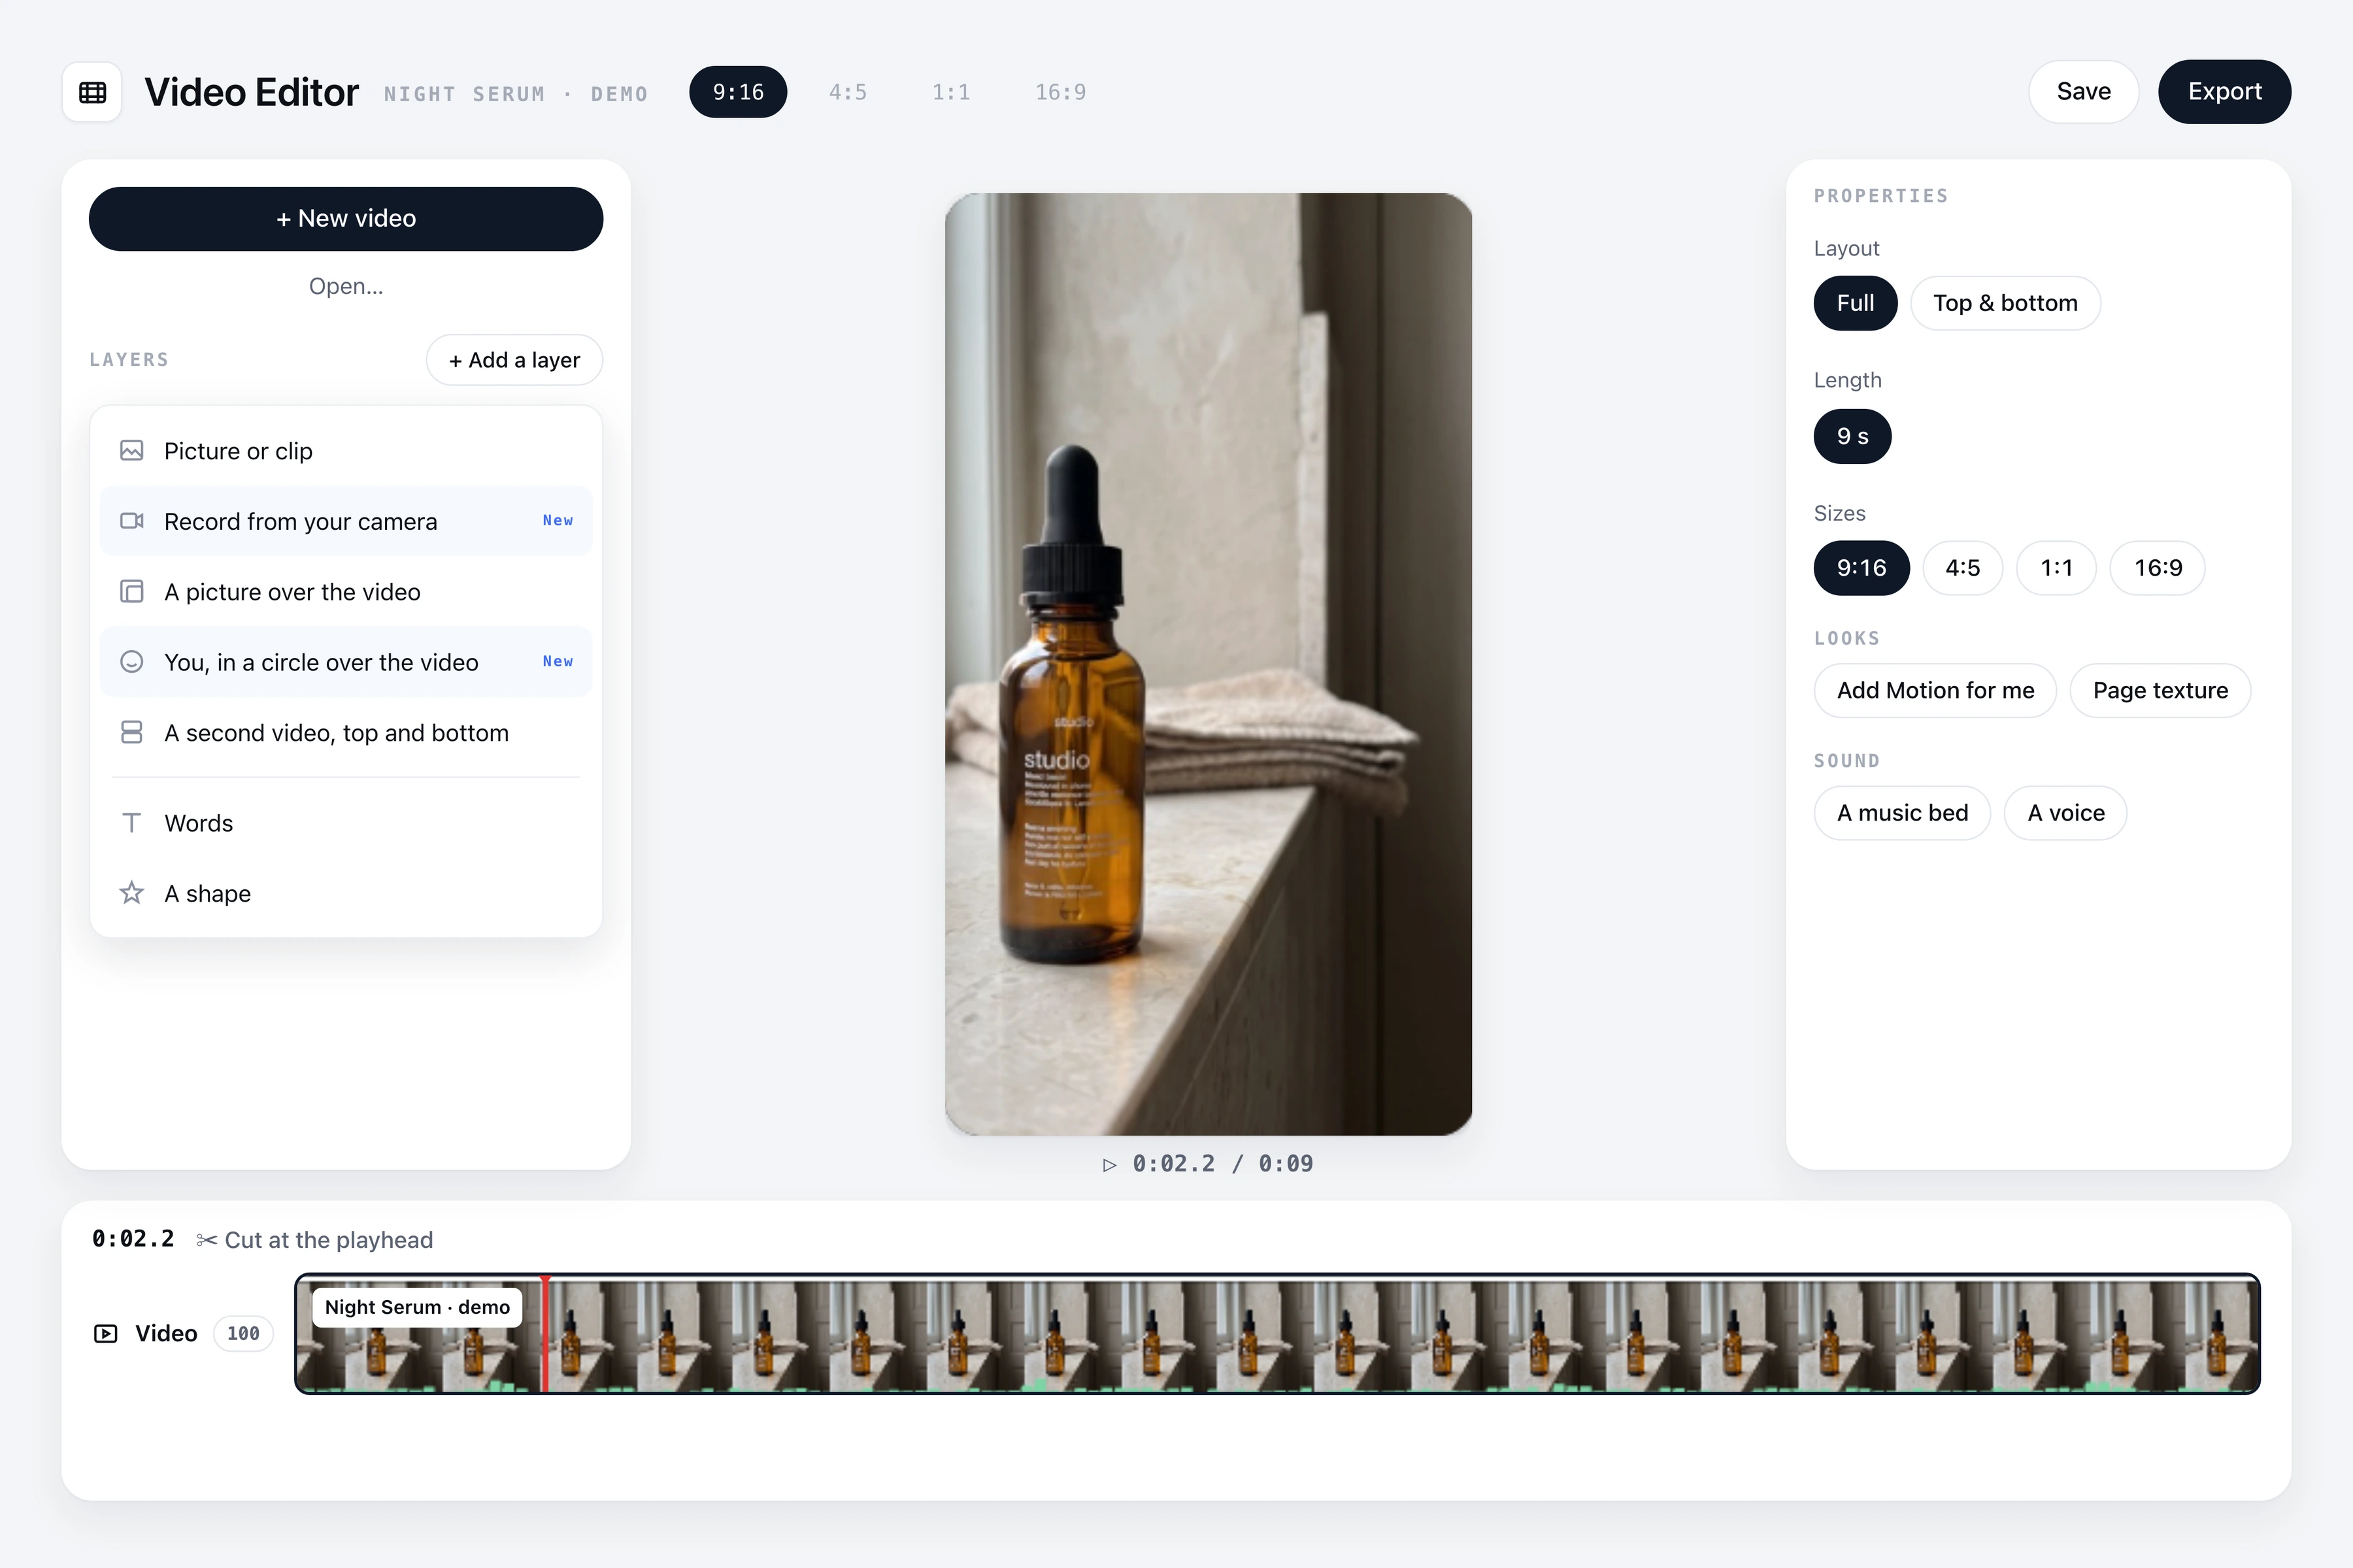Image resolution: width=2353 pixels, height=1568 pixels.
Task: Select the 9:16 tab in the top bar
Action: pyautogui.click(x=739, y=92)
